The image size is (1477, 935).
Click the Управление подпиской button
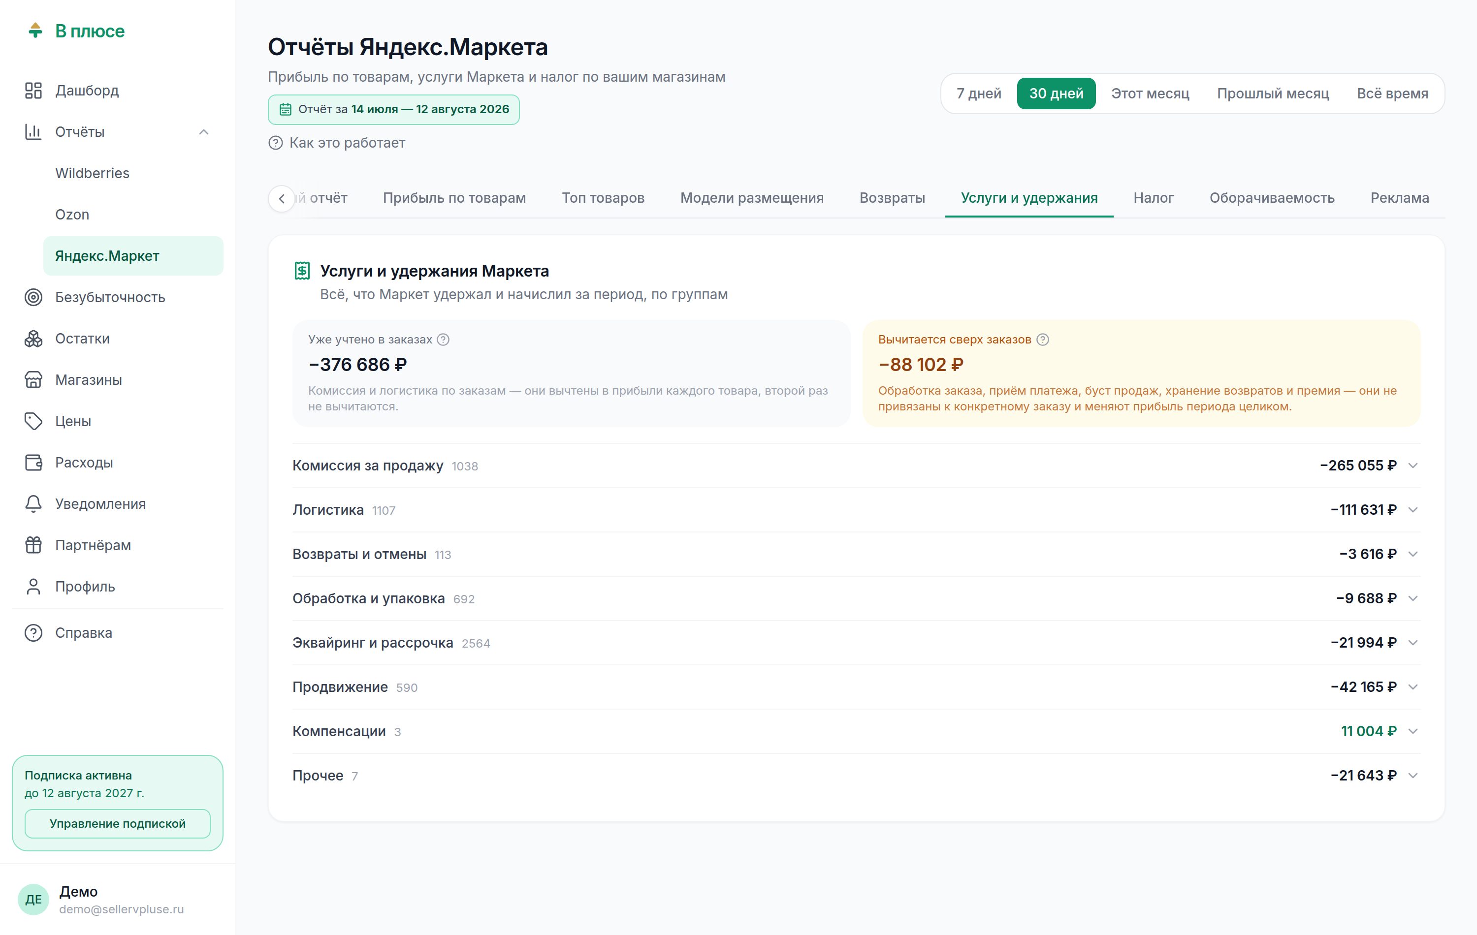[117, 823]
